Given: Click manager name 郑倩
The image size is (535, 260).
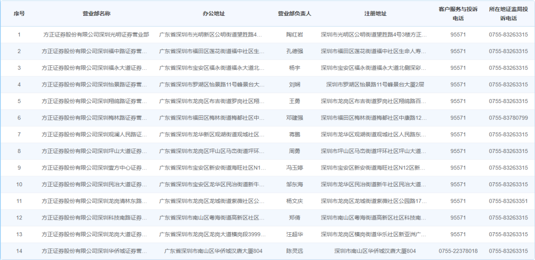Looking at the screenshot, I should coord(294,218).
